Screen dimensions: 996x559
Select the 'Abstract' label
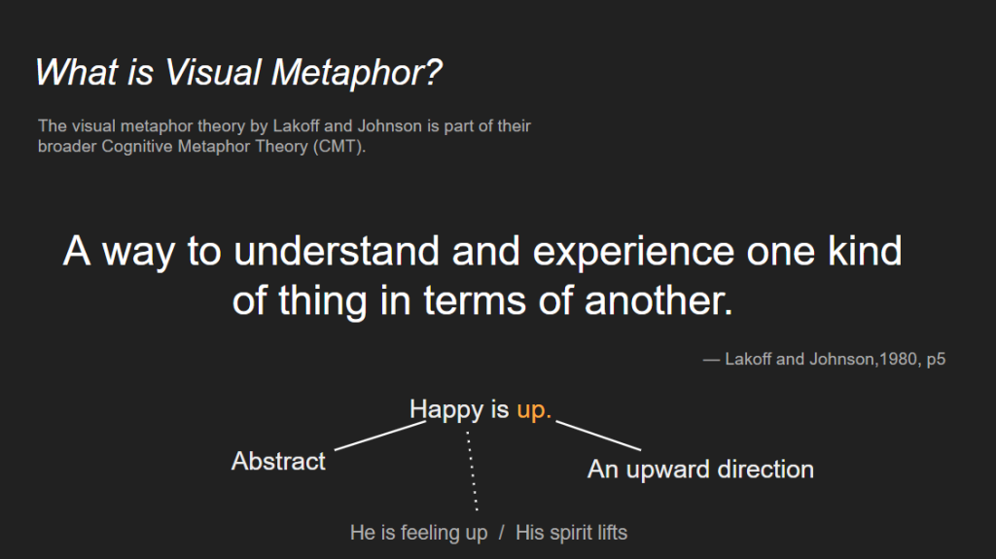278,461
